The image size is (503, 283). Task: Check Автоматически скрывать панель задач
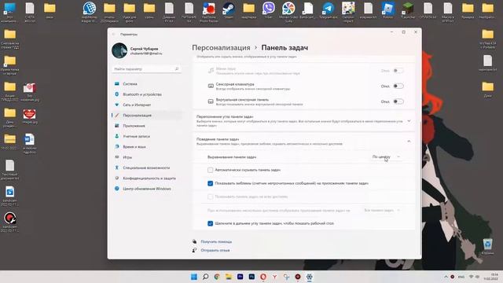(210, 170)
